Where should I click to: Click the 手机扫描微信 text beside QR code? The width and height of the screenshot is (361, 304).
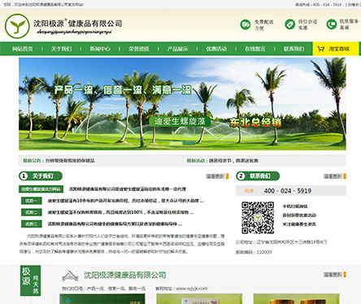coord(295,206)
